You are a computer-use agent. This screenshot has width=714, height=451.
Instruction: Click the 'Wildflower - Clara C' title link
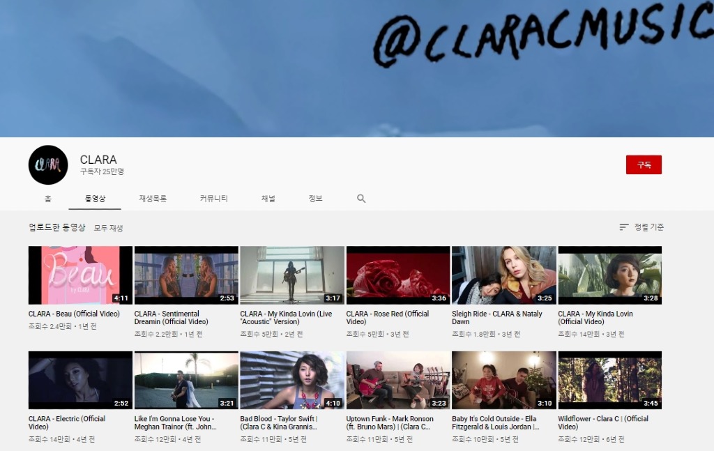point(603,423)
